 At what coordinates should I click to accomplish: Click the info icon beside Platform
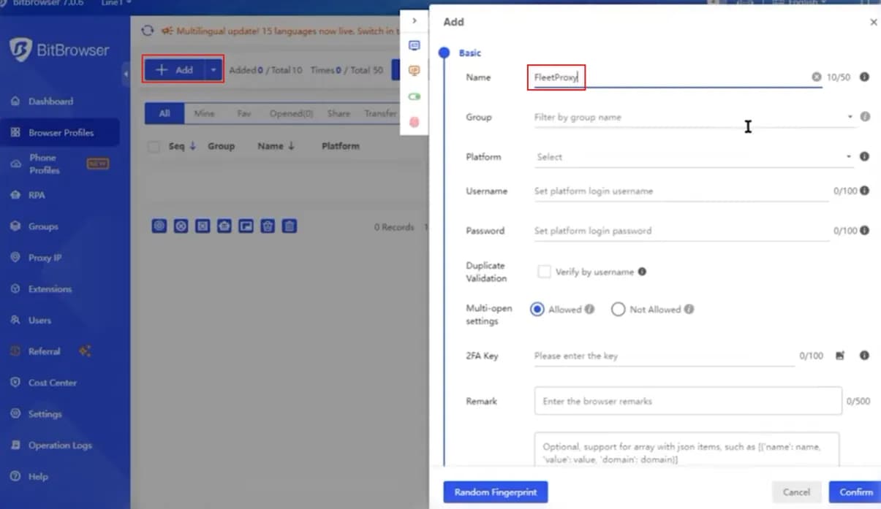click(864, 156)
